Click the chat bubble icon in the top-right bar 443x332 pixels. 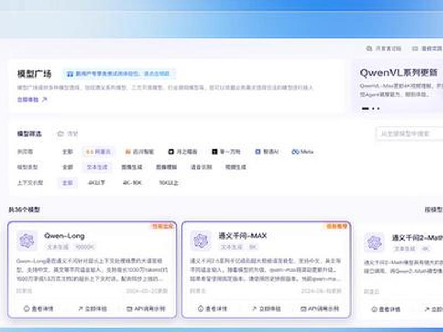coord(369,49)
